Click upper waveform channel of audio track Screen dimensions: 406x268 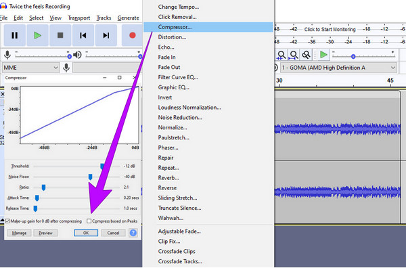338,129
